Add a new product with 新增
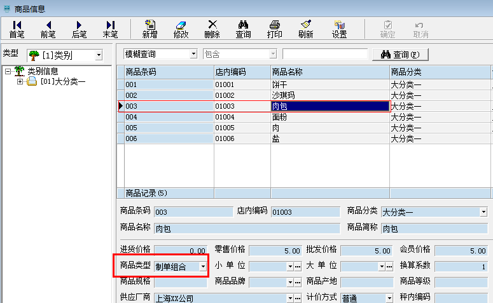493x303 pixels. [x=149, y=29]
